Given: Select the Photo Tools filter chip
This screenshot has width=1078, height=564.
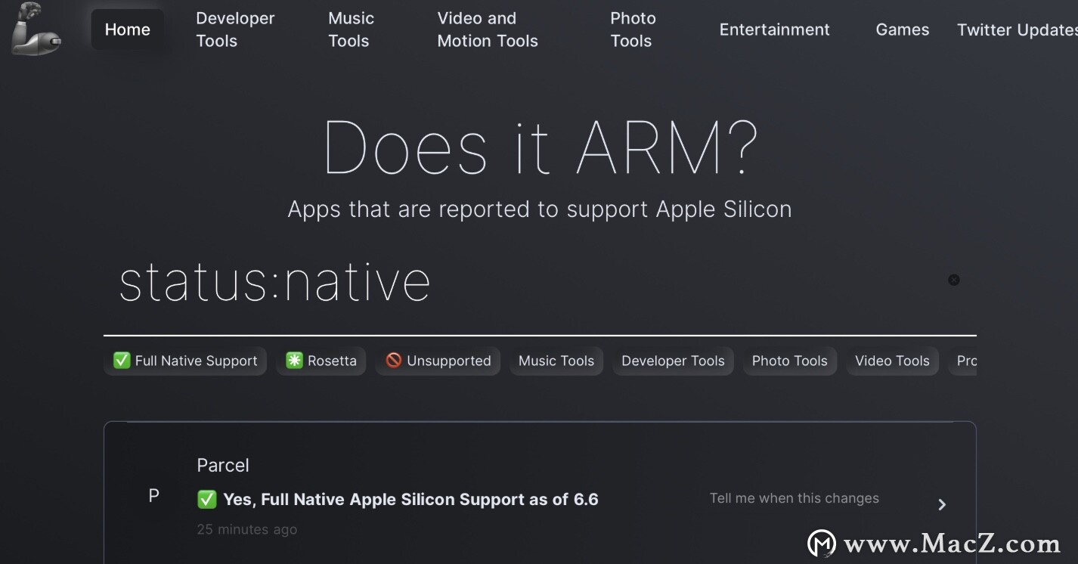Looking at the screenshot, I should click(x=790, y=361).
